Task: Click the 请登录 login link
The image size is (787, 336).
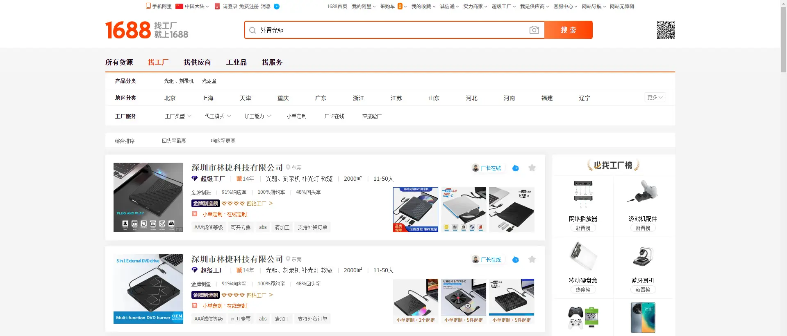Action: pyautogui.click(x=230, y=7)
